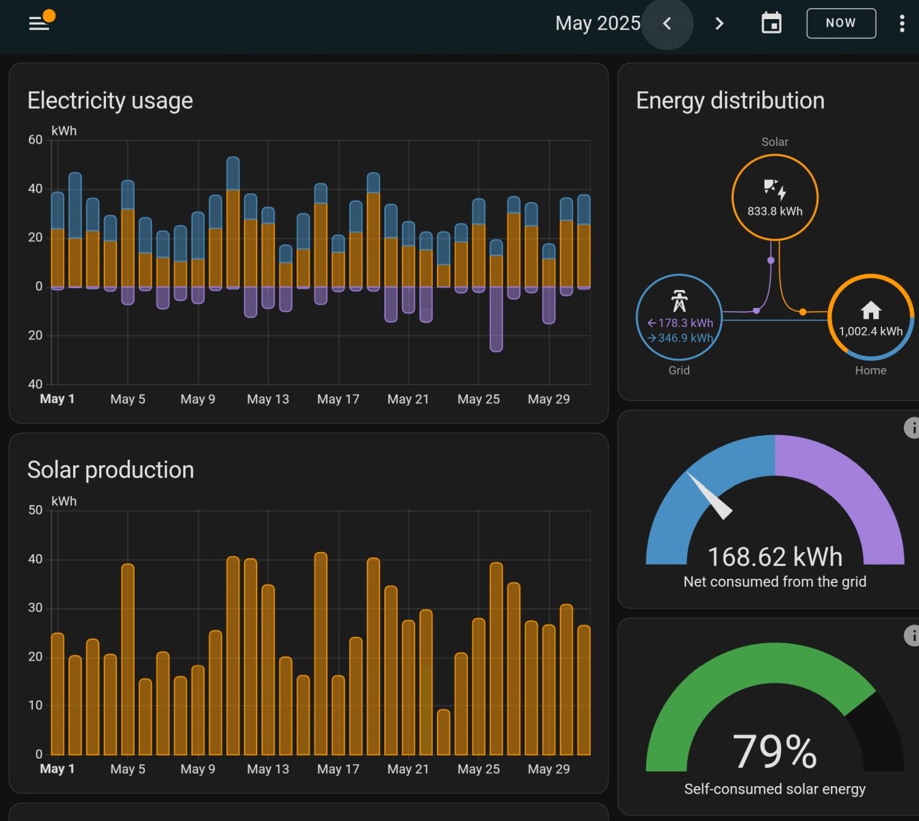Viewport: 919px width, 821px height.
Task: Open the hamburger sidebar menu
Action: click(39, 24)
